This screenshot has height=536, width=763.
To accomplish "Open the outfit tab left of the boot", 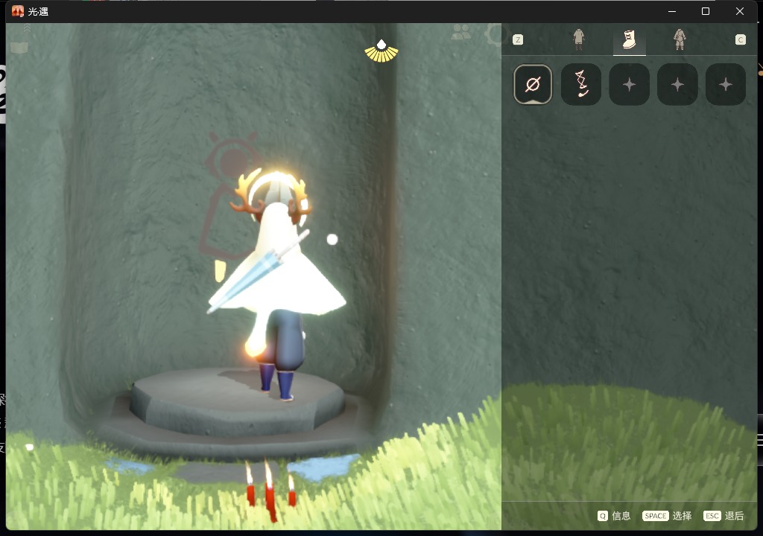I will pos(578,39).
